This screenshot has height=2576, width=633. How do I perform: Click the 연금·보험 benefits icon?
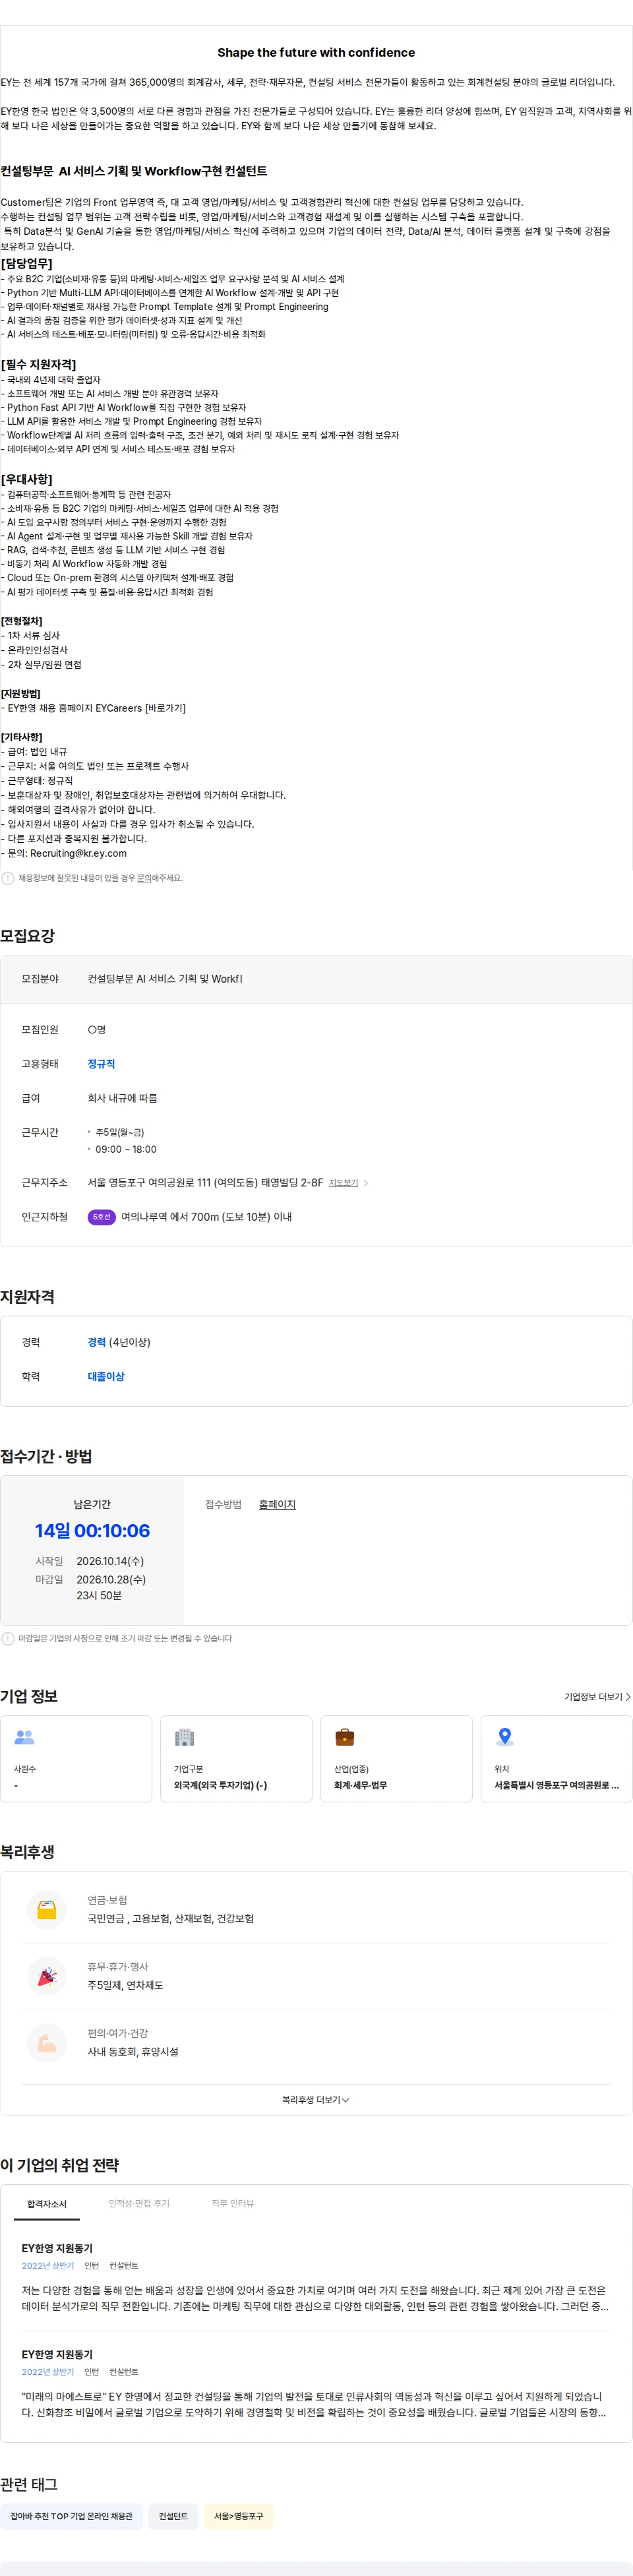point(47,1909)
